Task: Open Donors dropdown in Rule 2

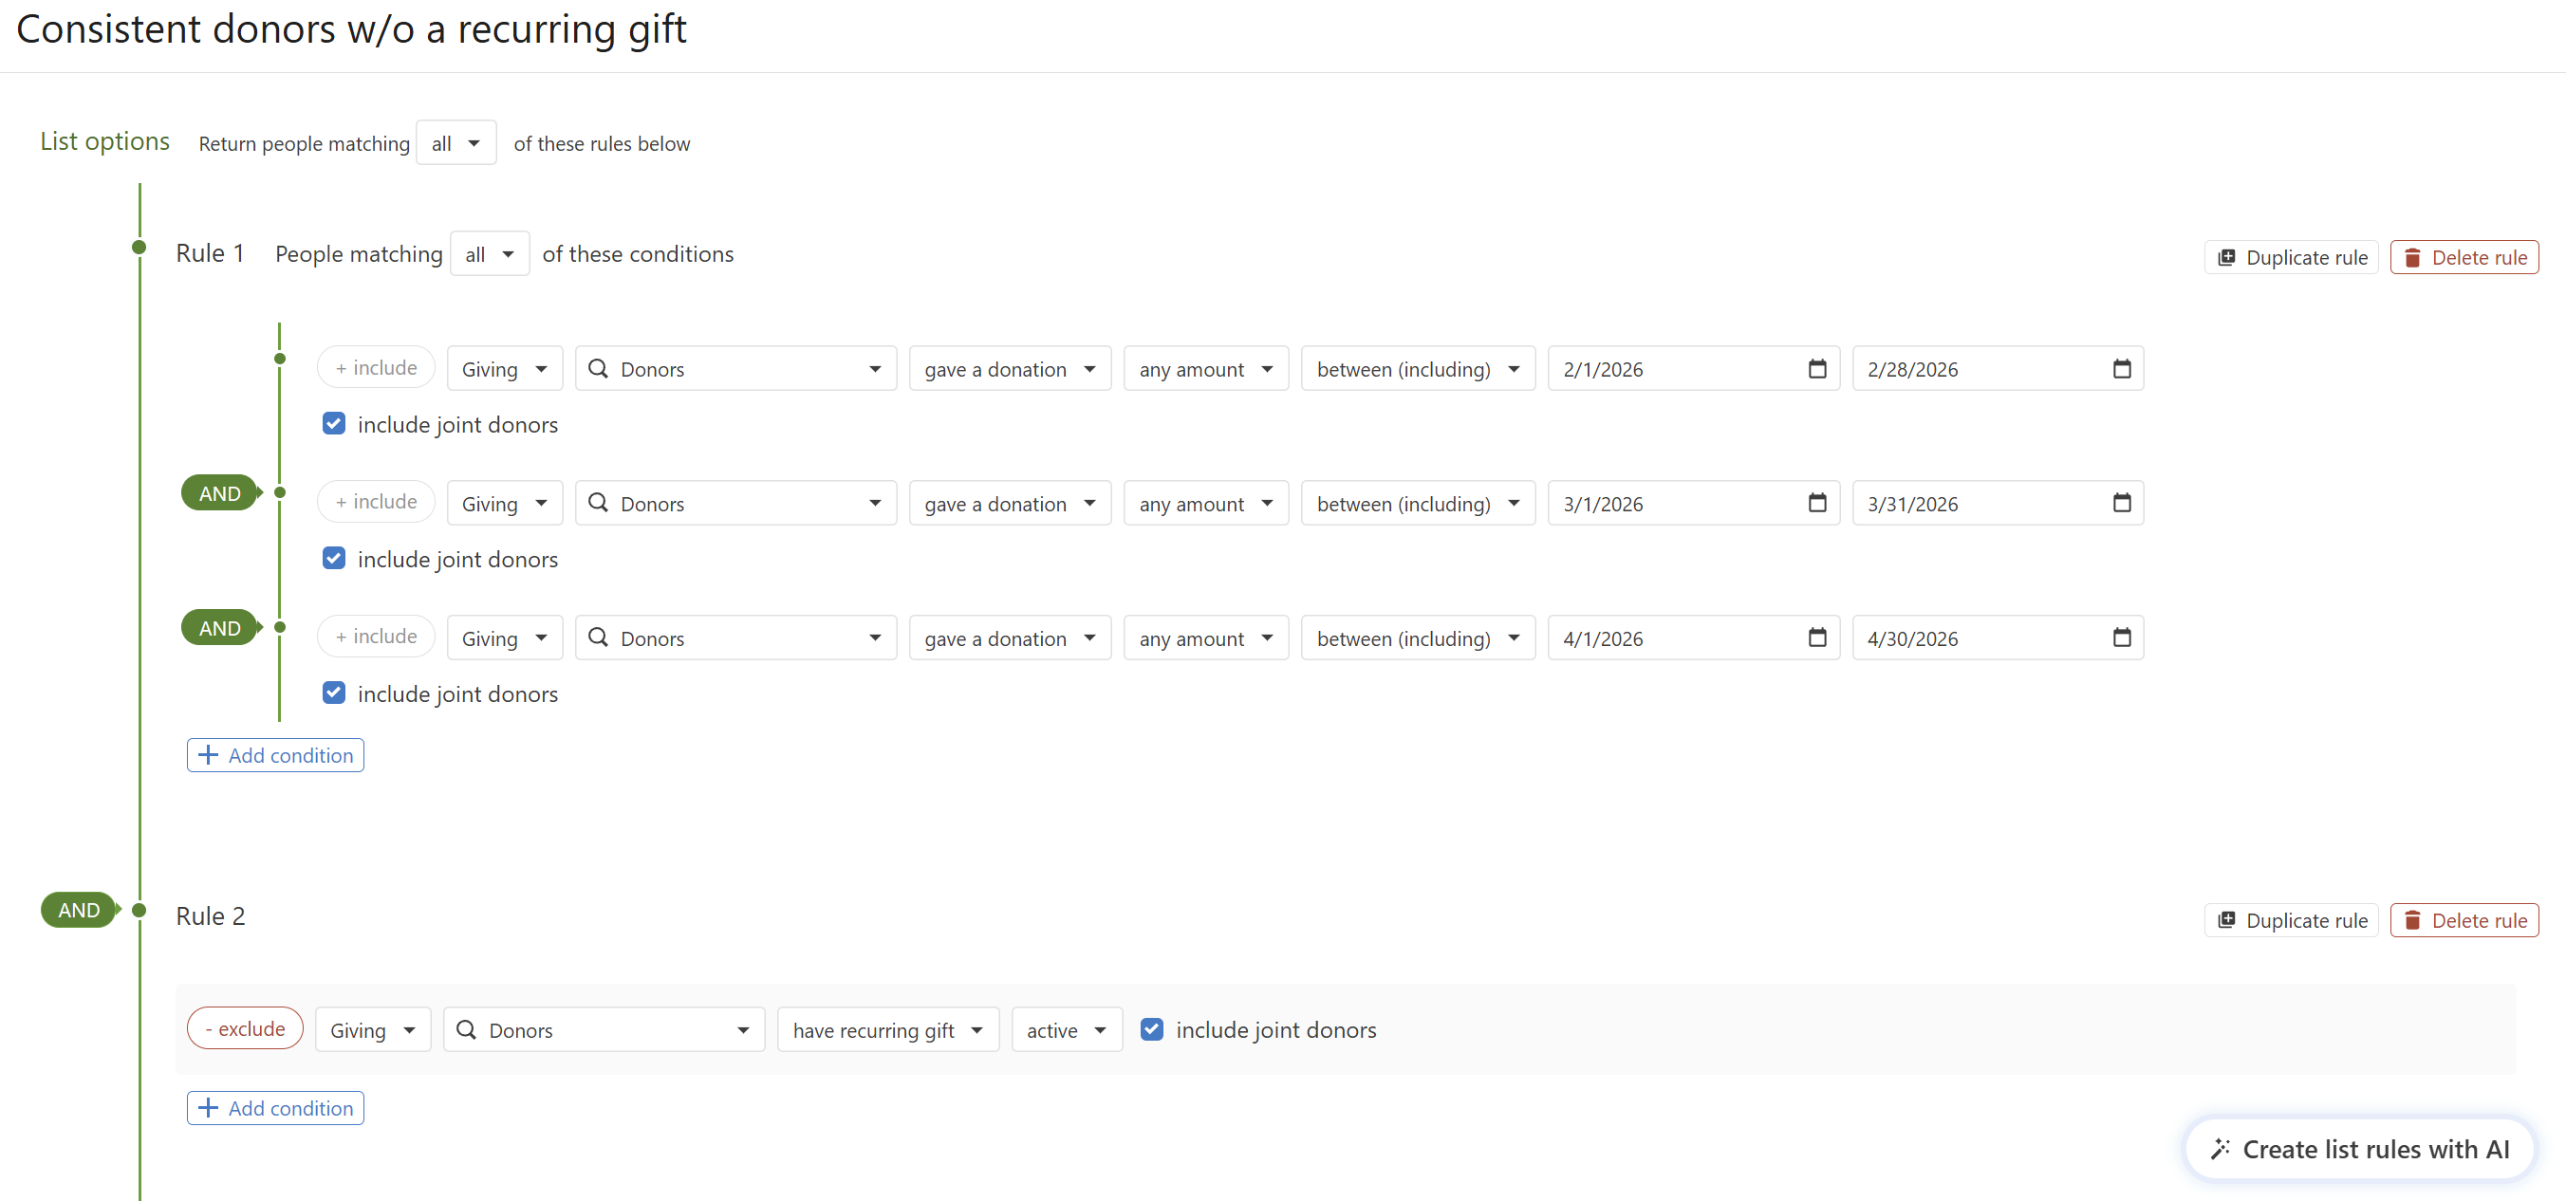Action: (x=604, y=1030)
